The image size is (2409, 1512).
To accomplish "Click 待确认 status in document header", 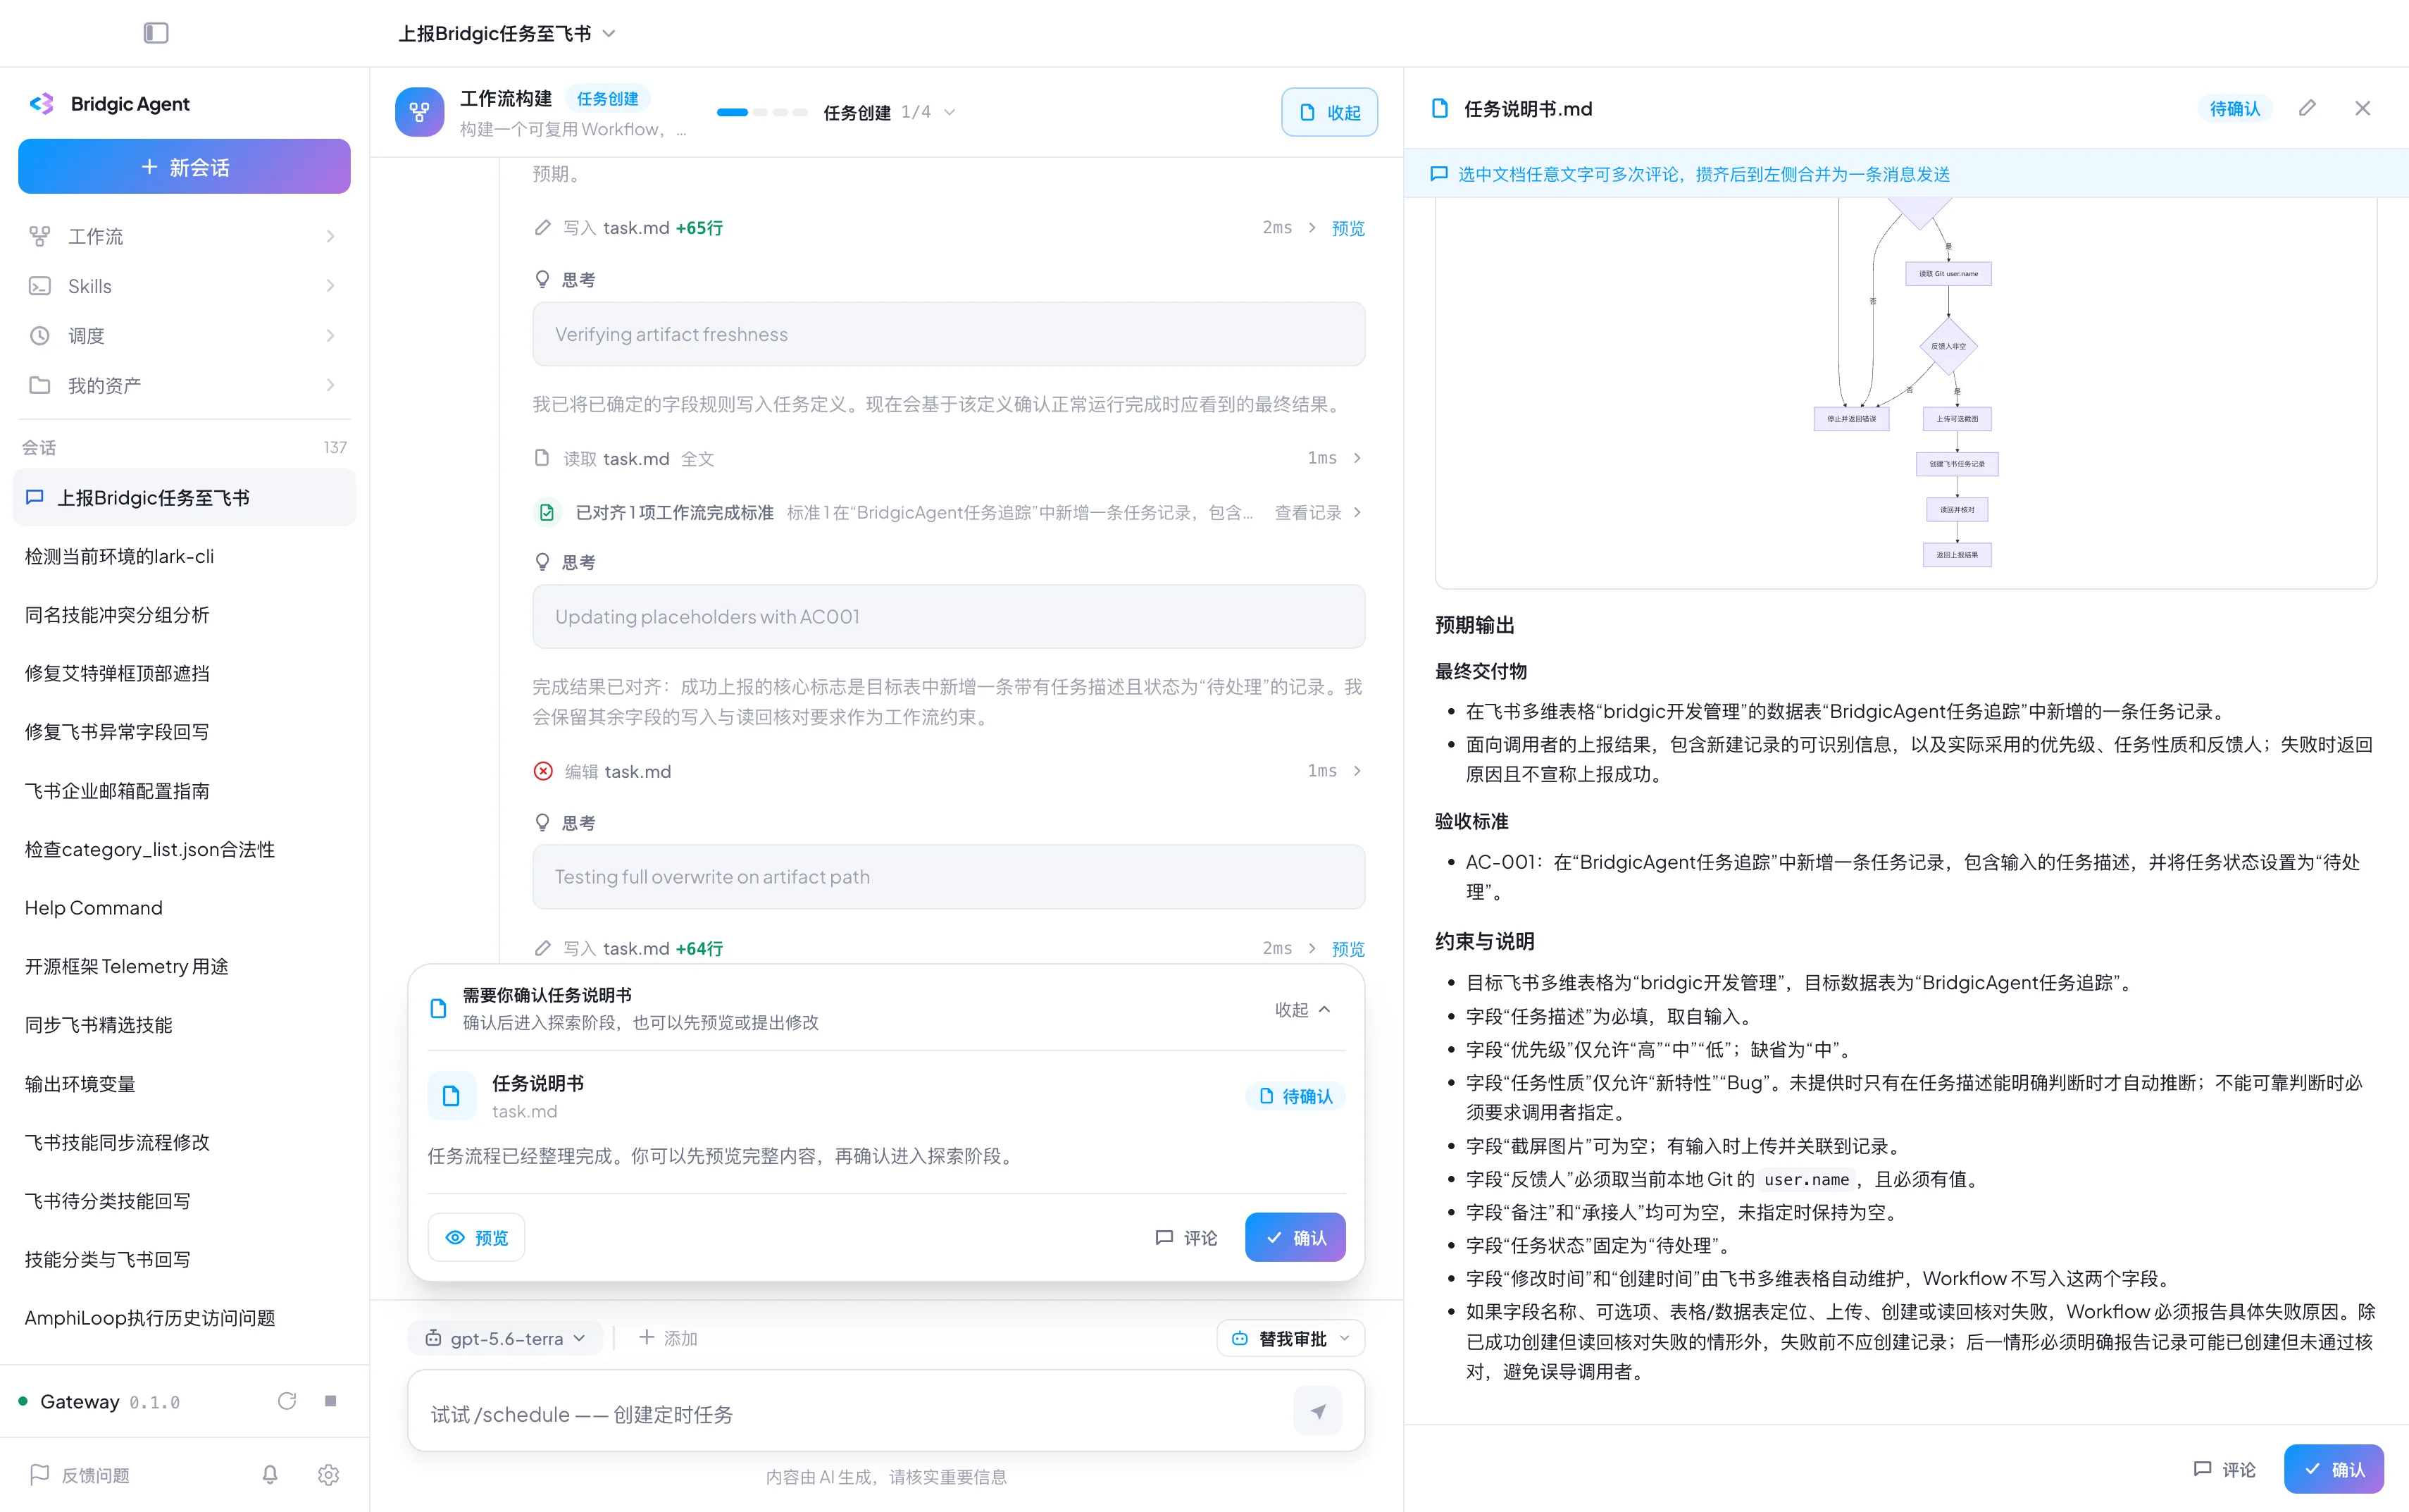I will pos(2234,108).
